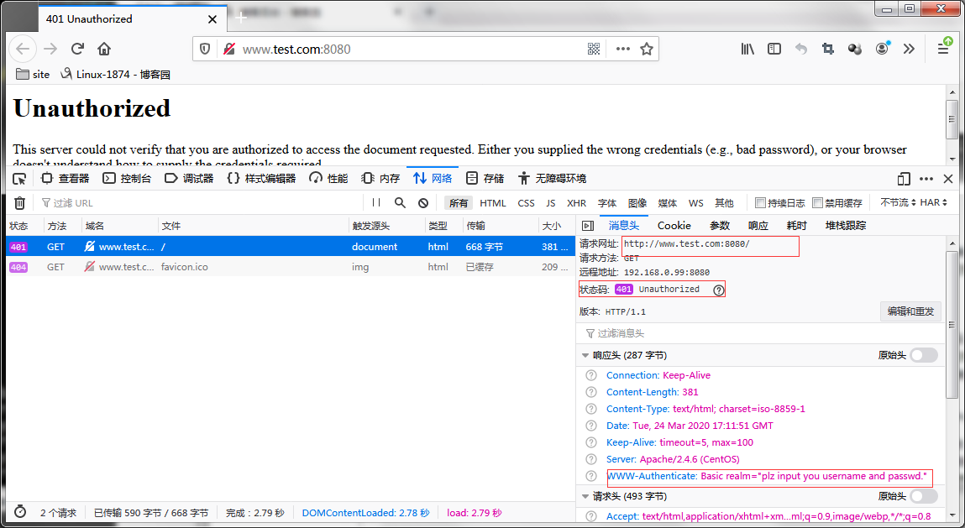Filter requests by XHR type
The height and width of the screenshot is (528, 965).
tap(577, 203)
